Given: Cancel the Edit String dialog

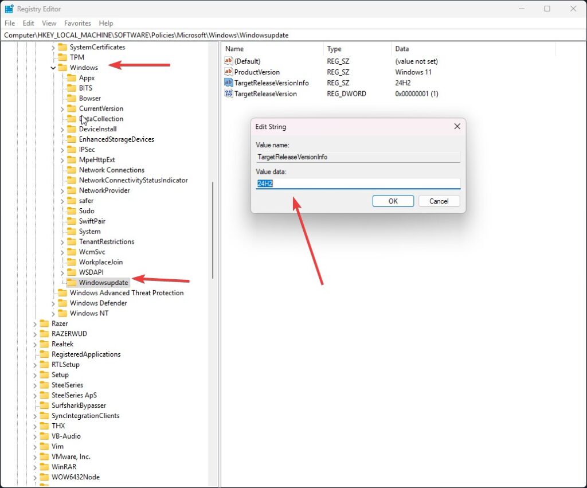Looking at the screenshot, I should (439, 201).
